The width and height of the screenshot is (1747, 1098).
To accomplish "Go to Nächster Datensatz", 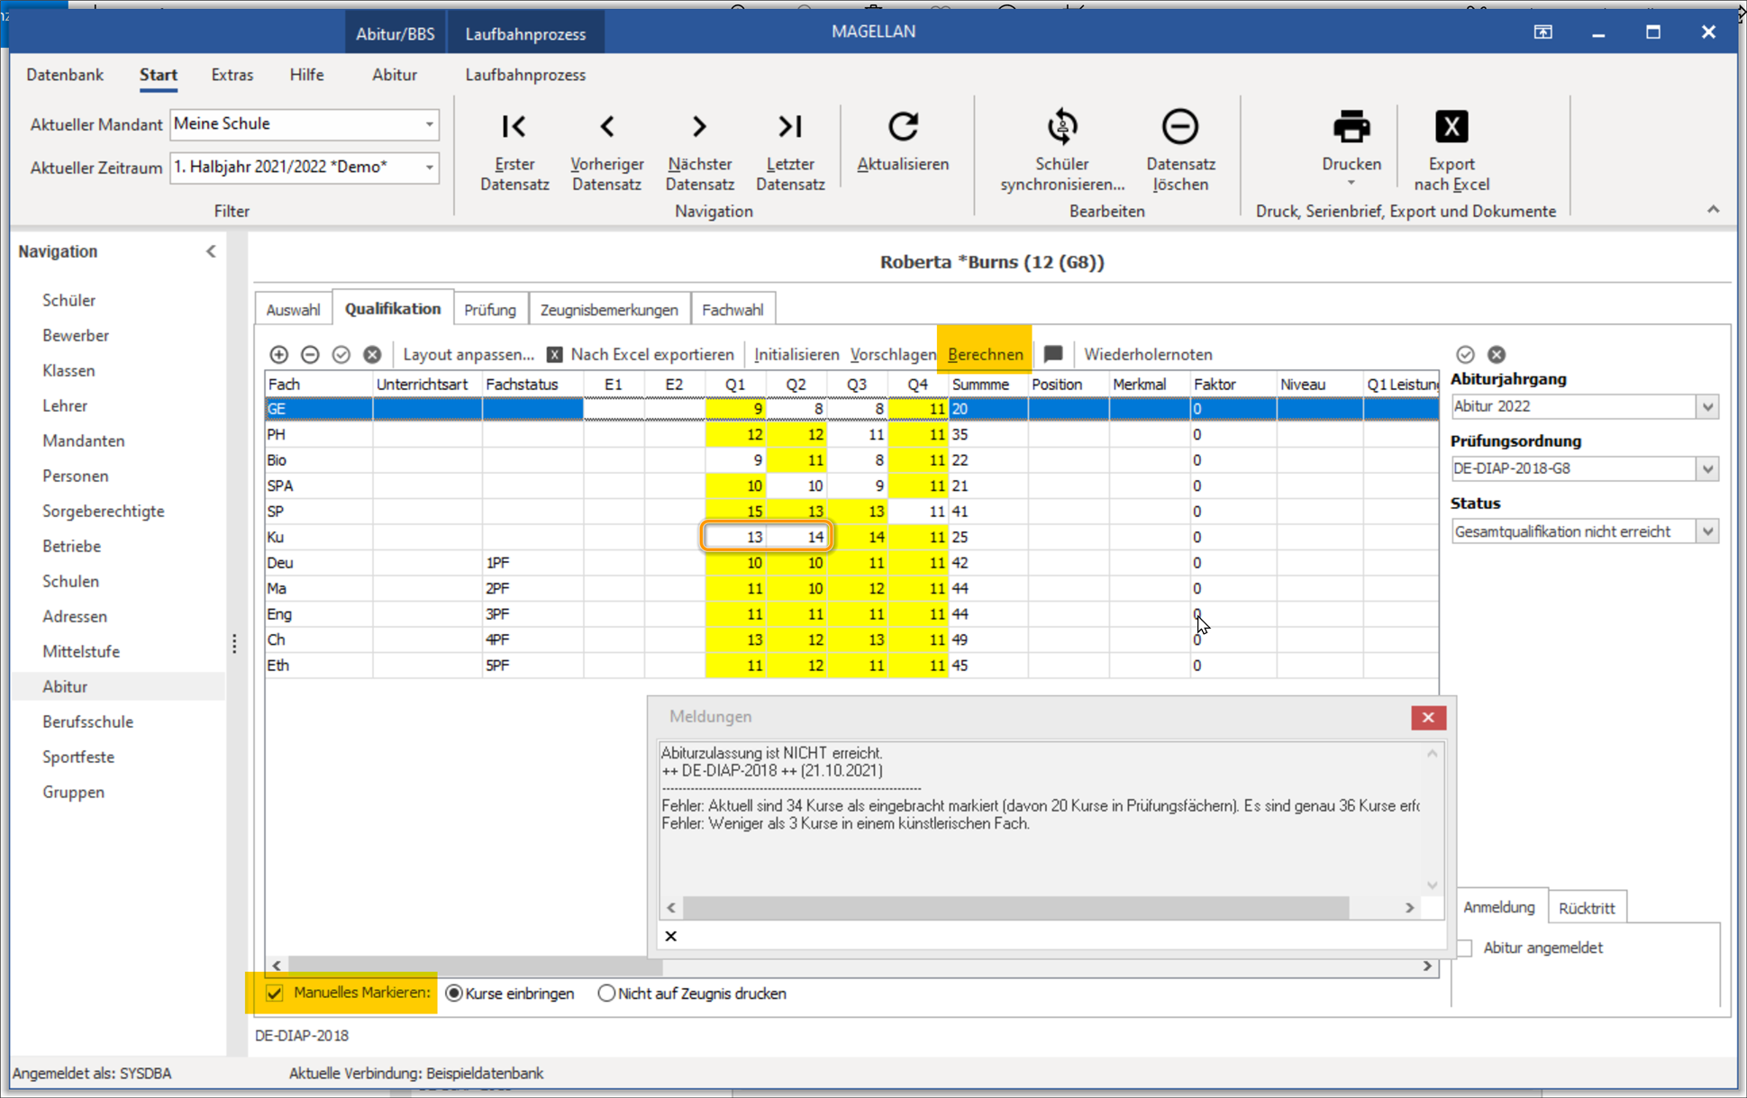I will click(x=699, y=150).
